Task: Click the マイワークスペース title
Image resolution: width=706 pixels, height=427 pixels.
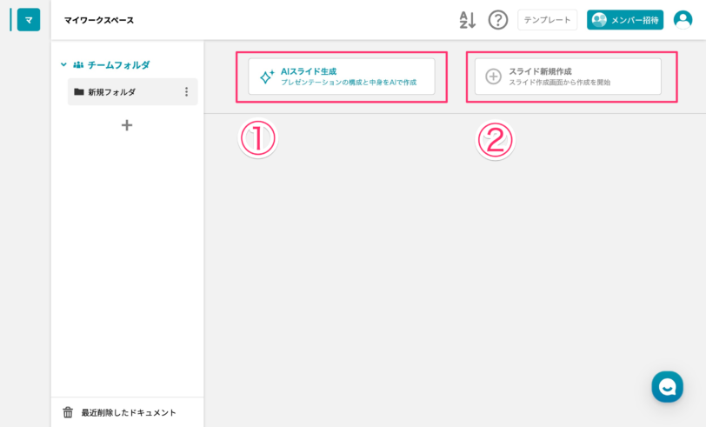Action: pos(99,20)
